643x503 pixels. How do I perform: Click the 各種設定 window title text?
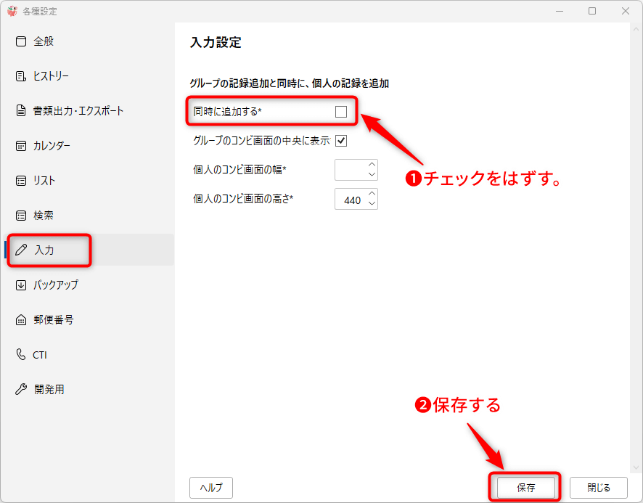[x=40, y=12]
